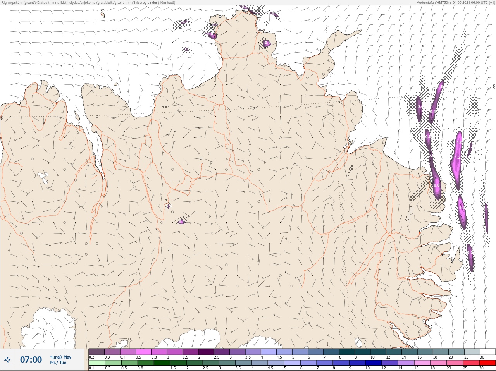The width and height of the screenshot is (496, 371).
Task: Select the 07:00 forecast time label
Action: pyautogui.click(x=31, y=360)
